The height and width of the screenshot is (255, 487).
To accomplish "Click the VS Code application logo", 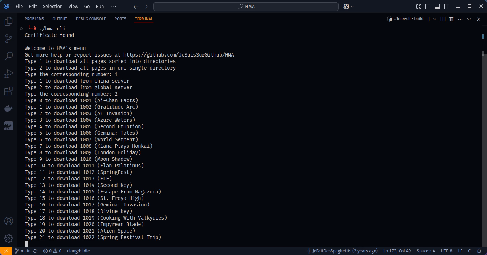I will [7, 6].
